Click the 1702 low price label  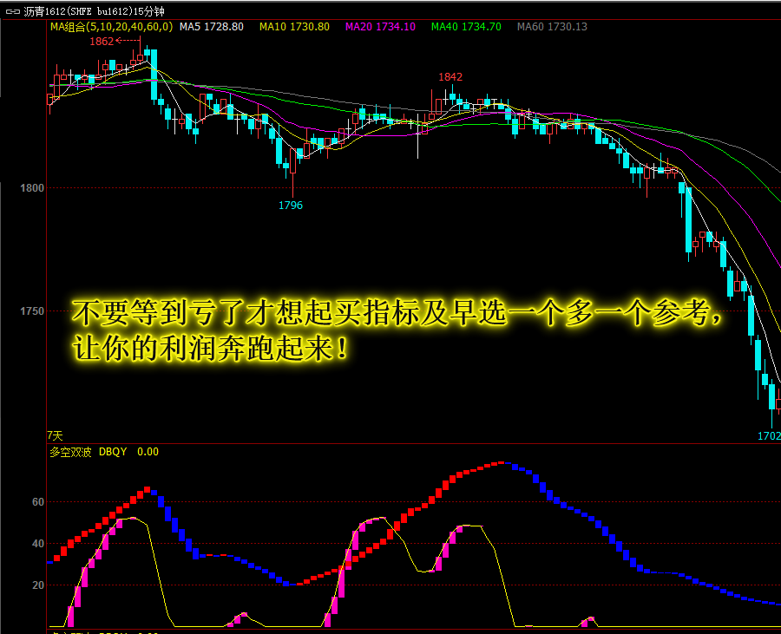[x=768, y=435]
